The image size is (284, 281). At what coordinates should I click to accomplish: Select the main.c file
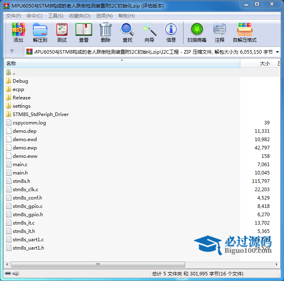[x=20, y=165]
